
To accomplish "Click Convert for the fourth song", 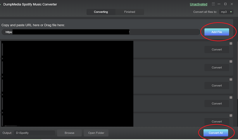I will tap(217, 104).
